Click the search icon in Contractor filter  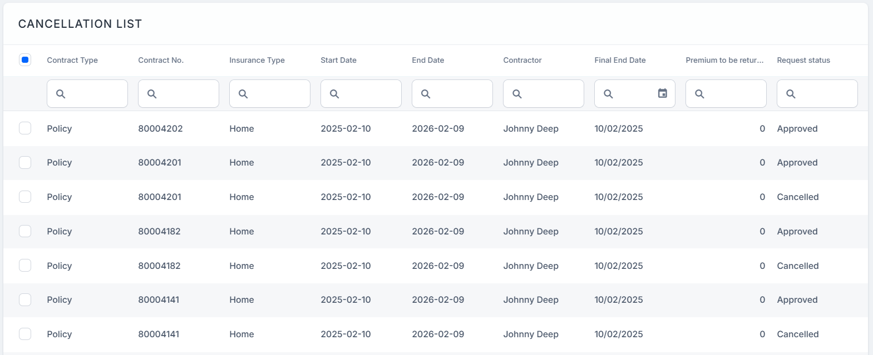coord(517,94)
